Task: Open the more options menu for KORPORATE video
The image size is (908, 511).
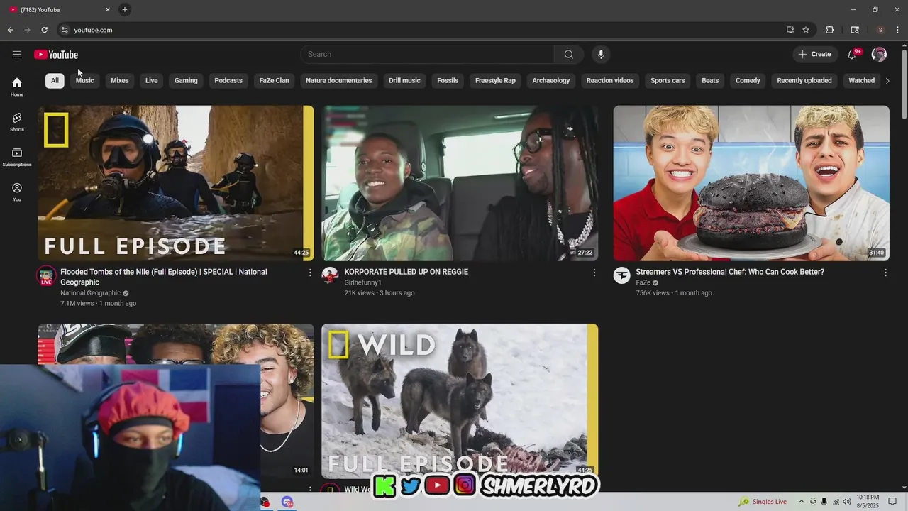Action: click(x=594, y=273)
